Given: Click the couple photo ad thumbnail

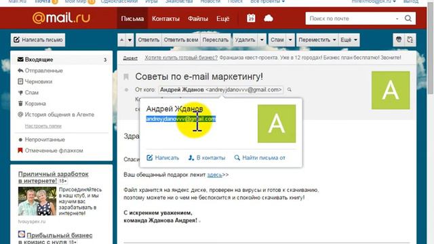Looking at the screenshot, I should 37,201.
